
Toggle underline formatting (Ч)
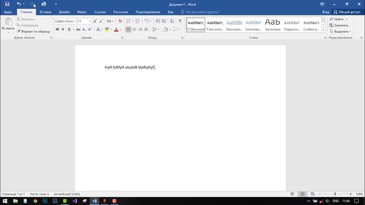[69, 29]
